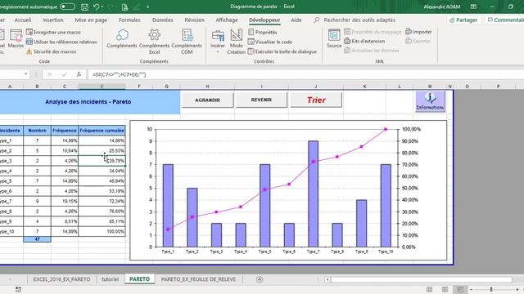Screen dimensions: 524x294
Task: Click the horizontal scrollbar left arrow
Action: (327, 279)
